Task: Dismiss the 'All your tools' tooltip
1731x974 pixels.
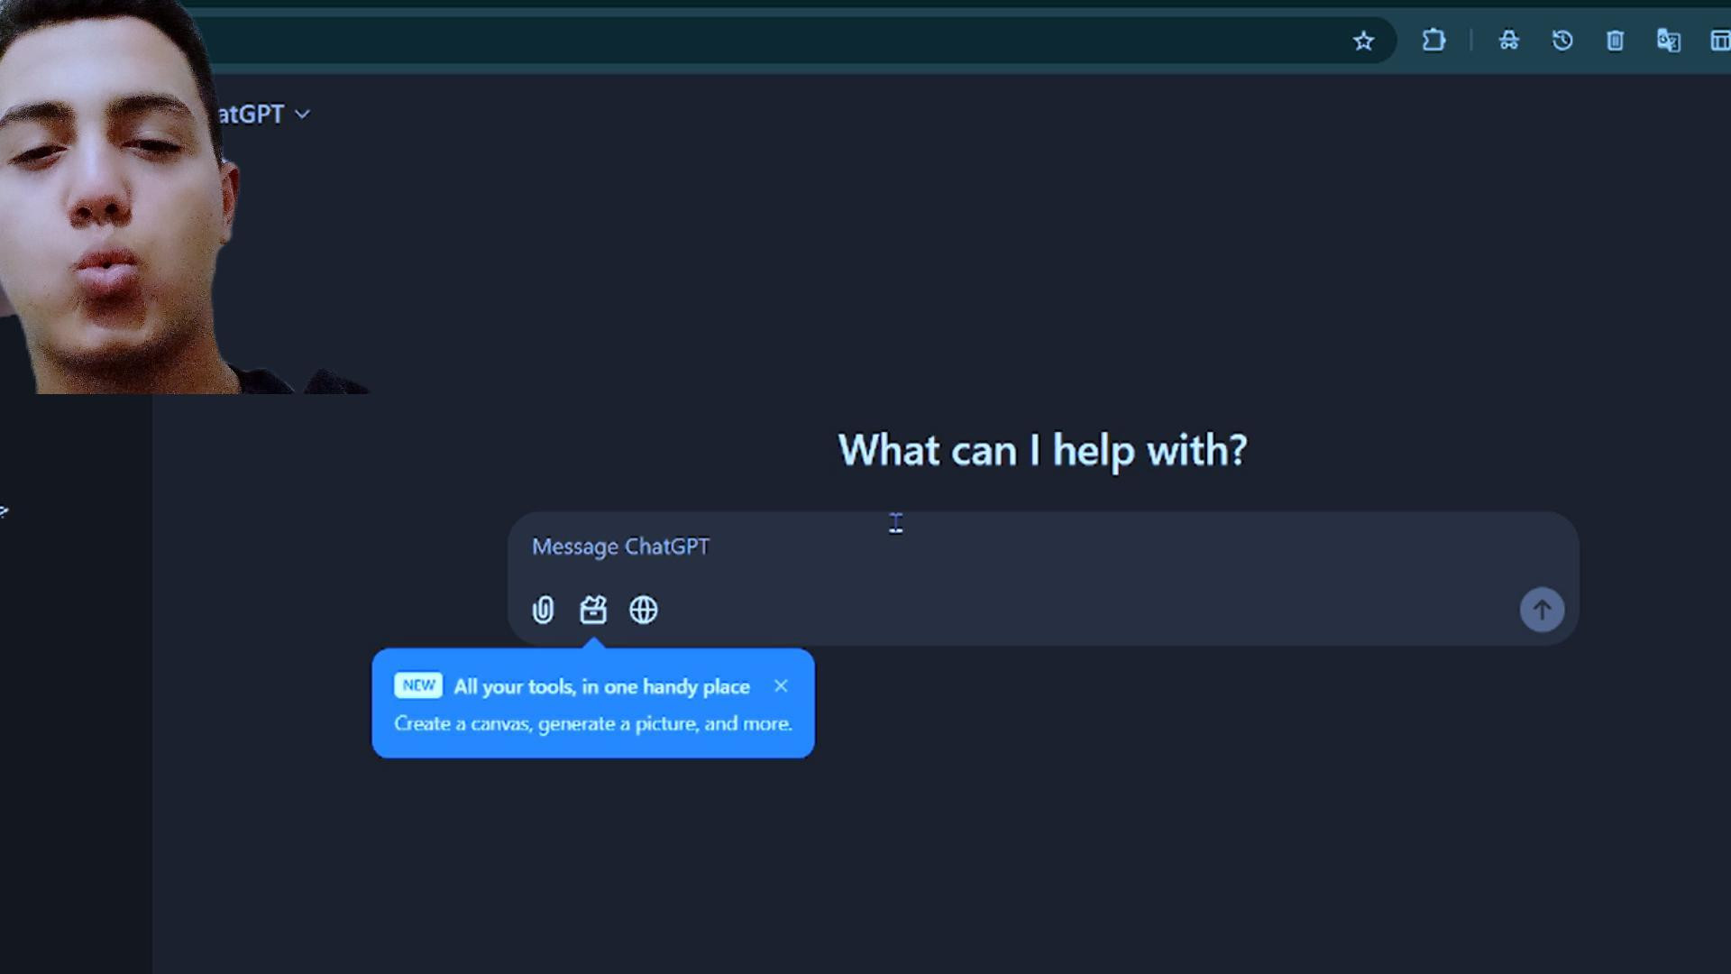Action: (x=781, y=686)
